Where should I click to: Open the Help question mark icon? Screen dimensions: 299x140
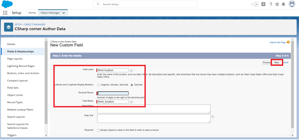271,4
